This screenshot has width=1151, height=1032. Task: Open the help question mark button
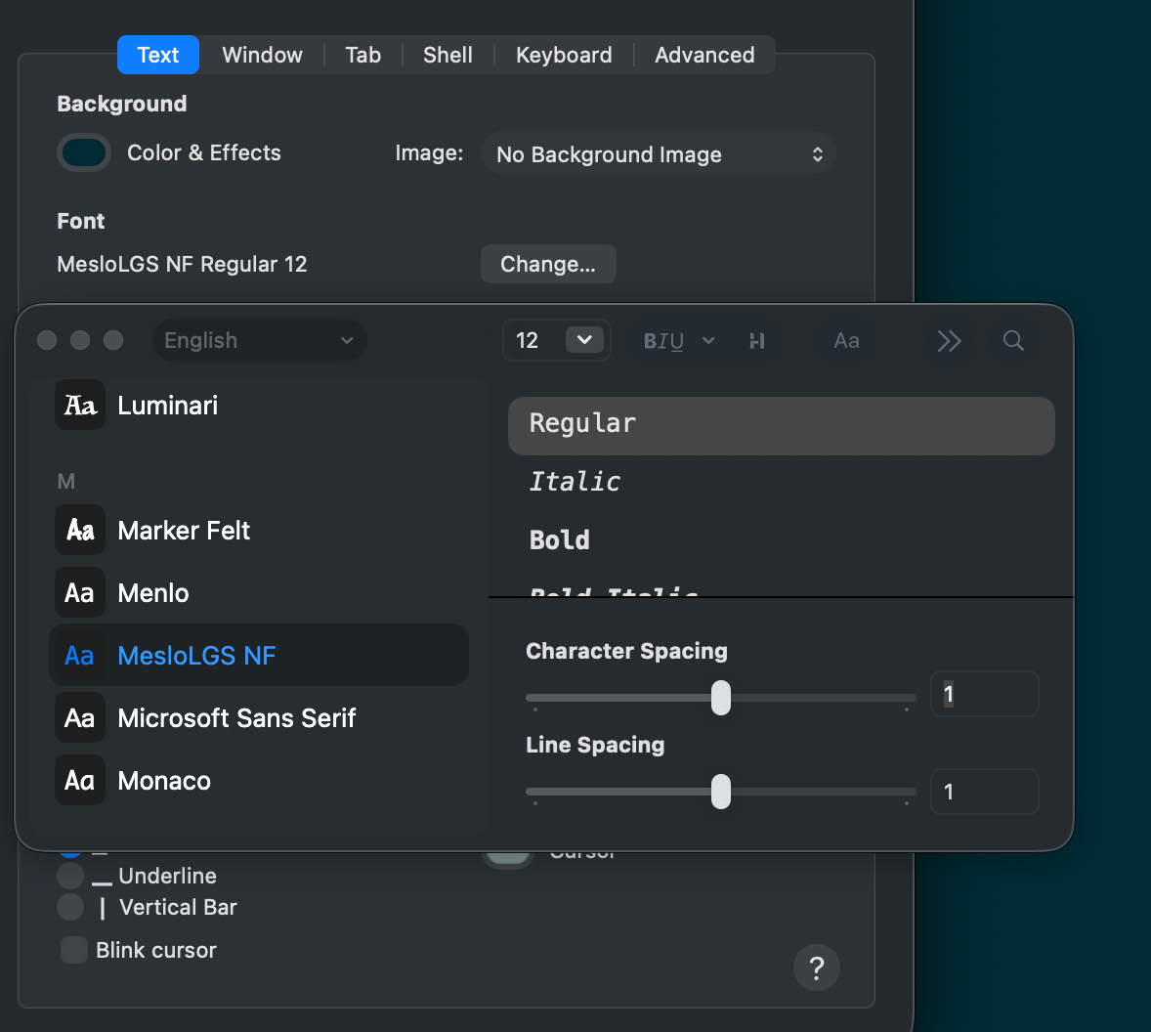(816, 968)
